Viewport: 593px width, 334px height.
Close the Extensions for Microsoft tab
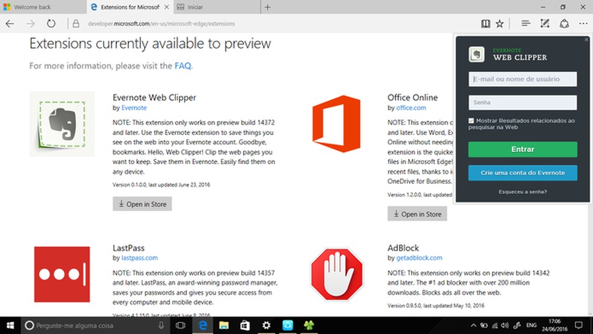pyautogui.click(x=166, y=7)
